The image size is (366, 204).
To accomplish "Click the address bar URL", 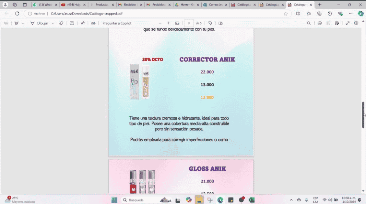I will (x=87, y=14).
